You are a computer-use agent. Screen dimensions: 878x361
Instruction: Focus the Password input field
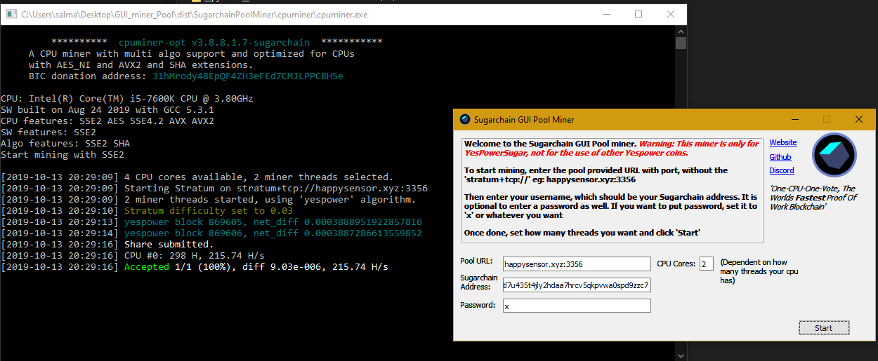pos(577,306)
